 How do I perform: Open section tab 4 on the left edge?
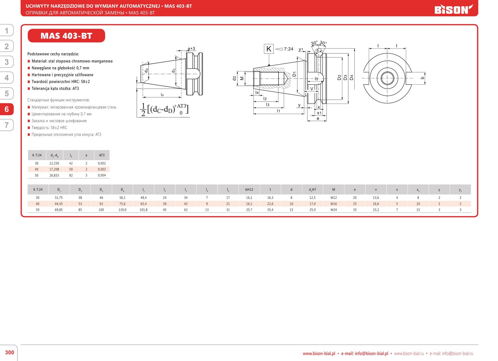tap(7, 78)
